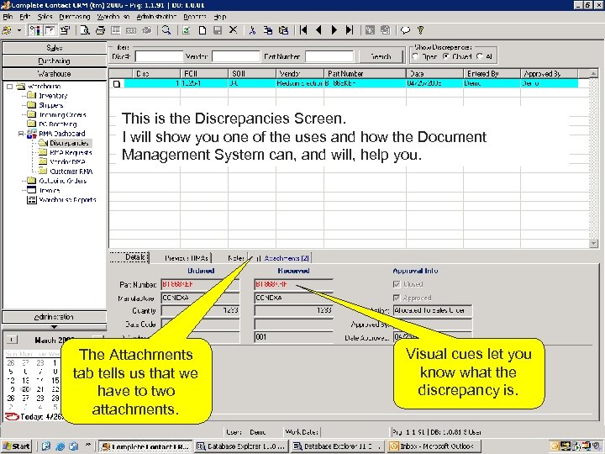This screenshot has height=454, width=605.
Task: Open dropdown arrow beside people toolbar icon
Action: [18, 30]
